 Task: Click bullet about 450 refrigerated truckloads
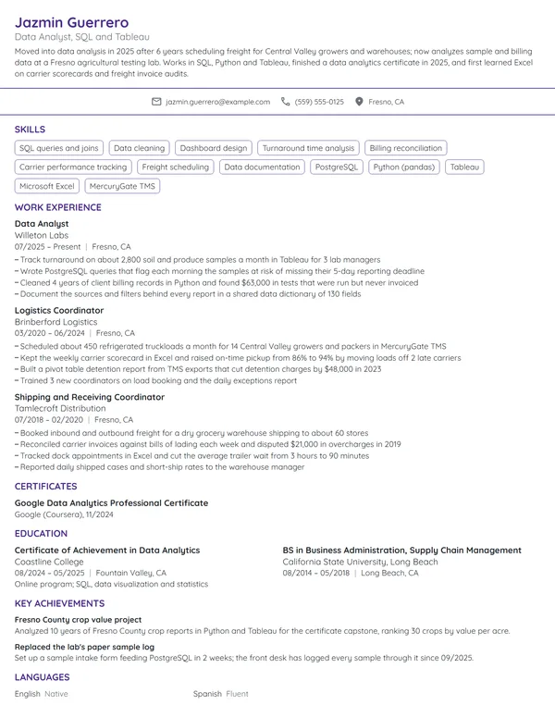[230, 346]
